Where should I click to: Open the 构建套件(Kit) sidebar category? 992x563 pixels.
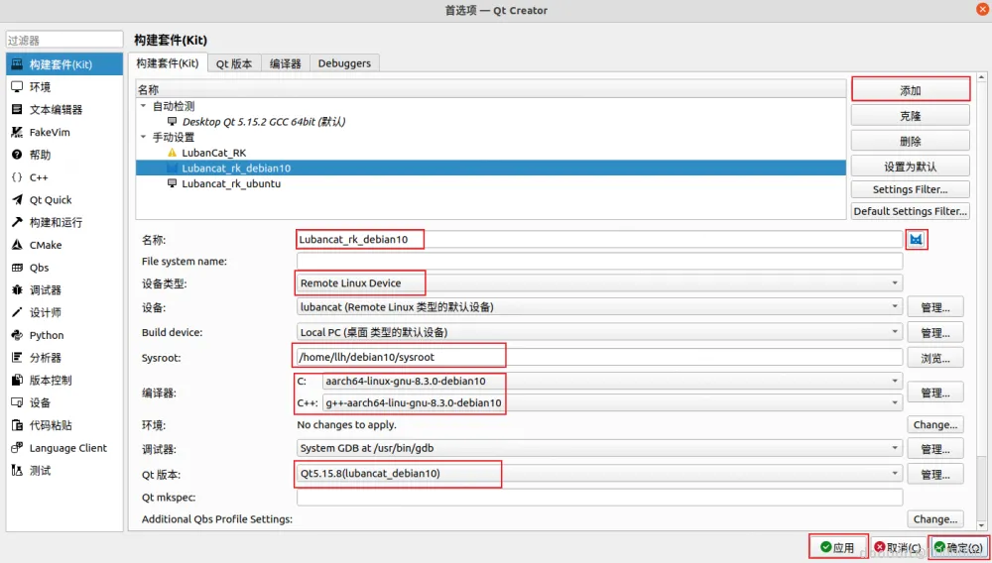click(64, 64)
